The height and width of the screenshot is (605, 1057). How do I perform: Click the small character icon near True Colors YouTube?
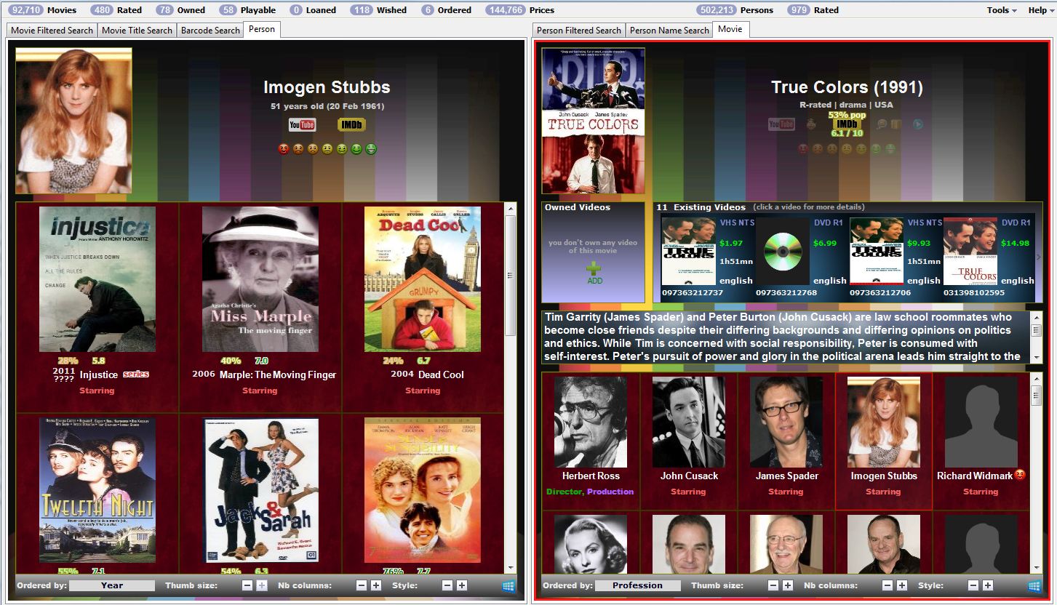[x=811, y=124]
